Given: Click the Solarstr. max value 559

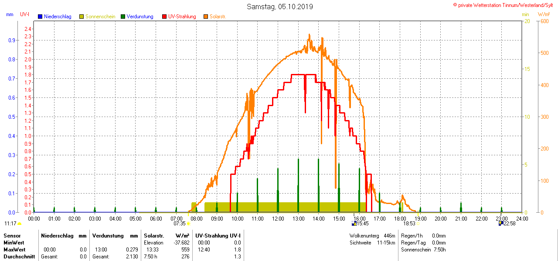Looking at the screenshot, I should (x=185, y=250).
